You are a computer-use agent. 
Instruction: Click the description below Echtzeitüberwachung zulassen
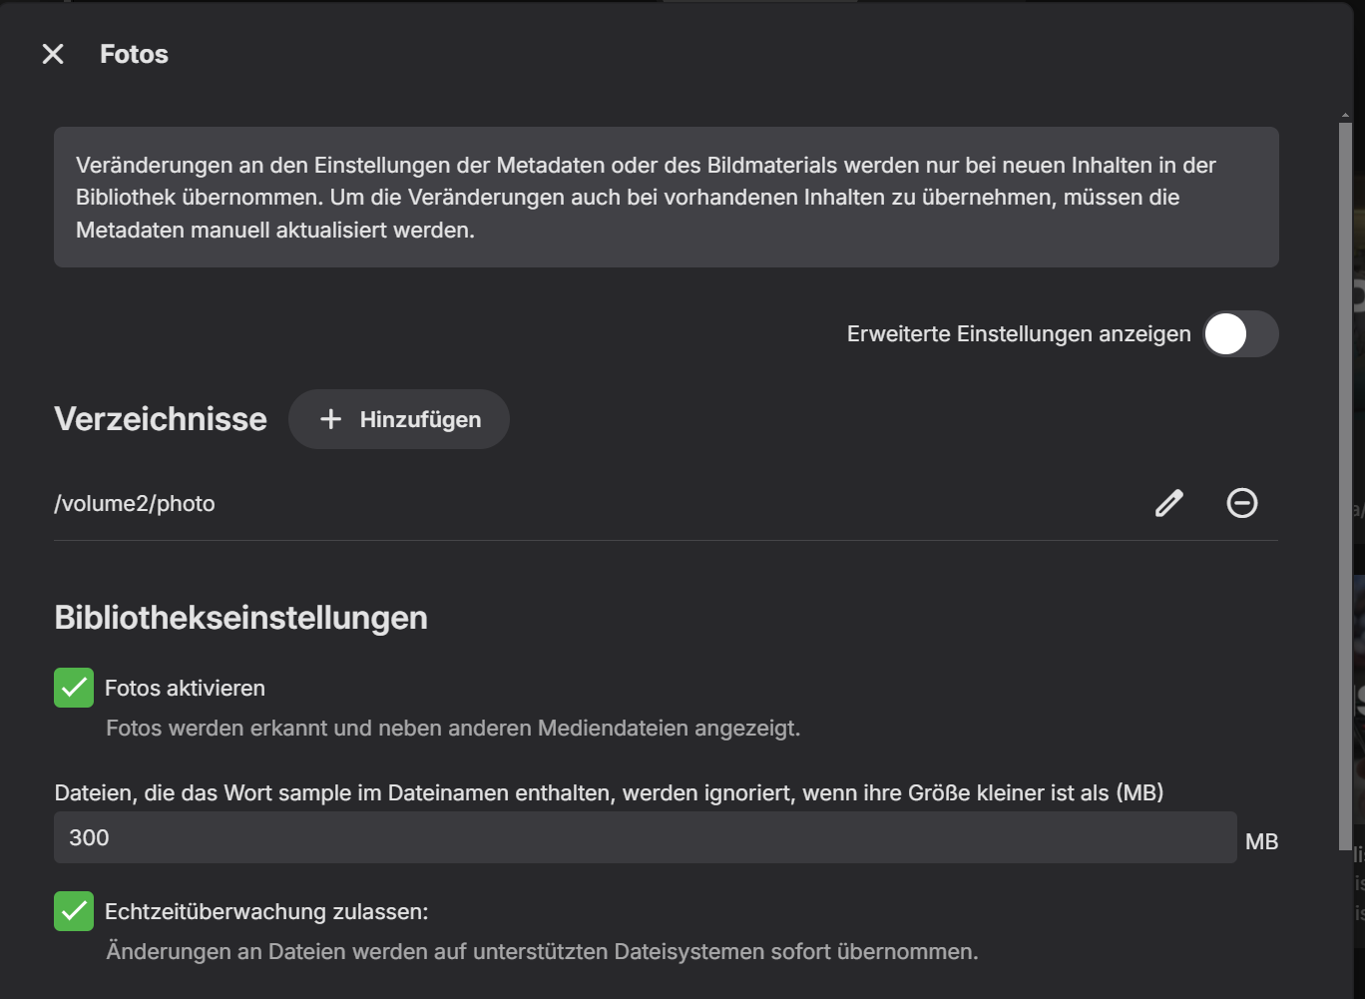coord(542,951)
